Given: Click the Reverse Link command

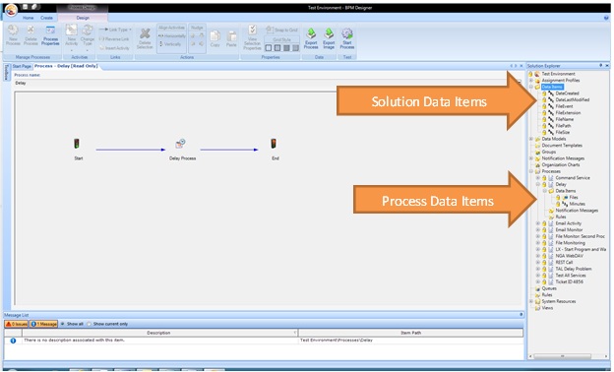Looking at the screenshot, I should [114, 39].
